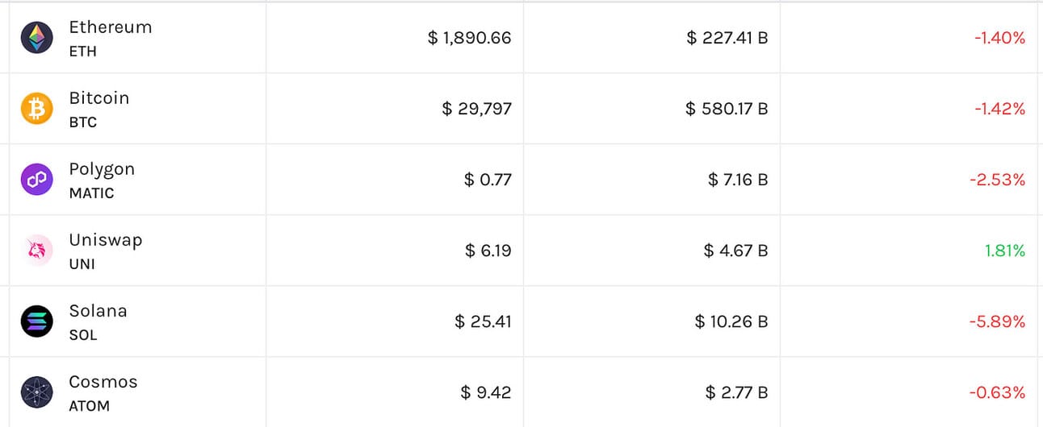
Task: Click Ethereum price $ 1,890.66
Action: click(470, 38)
